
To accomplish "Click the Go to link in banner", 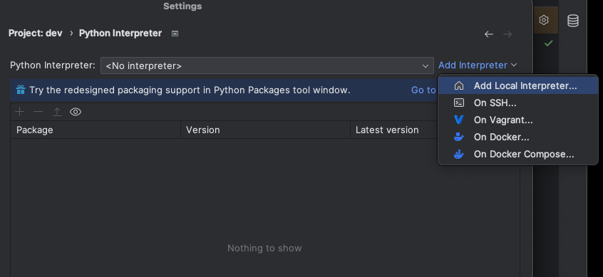I will point(423,90).
